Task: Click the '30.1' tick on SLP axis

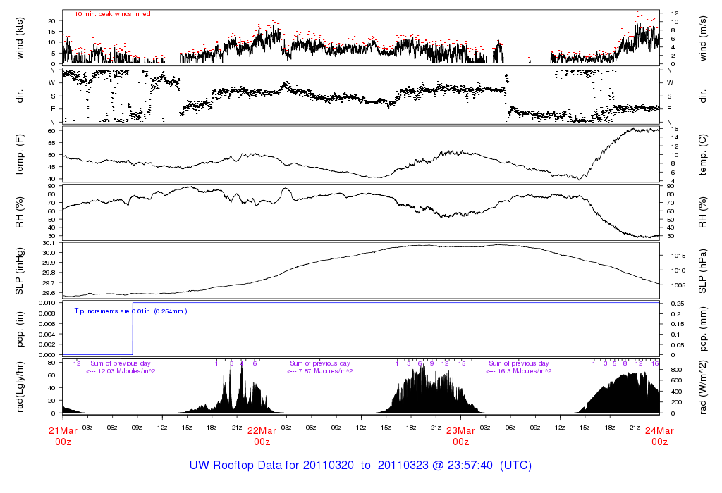Action: (x=49, y=243)
